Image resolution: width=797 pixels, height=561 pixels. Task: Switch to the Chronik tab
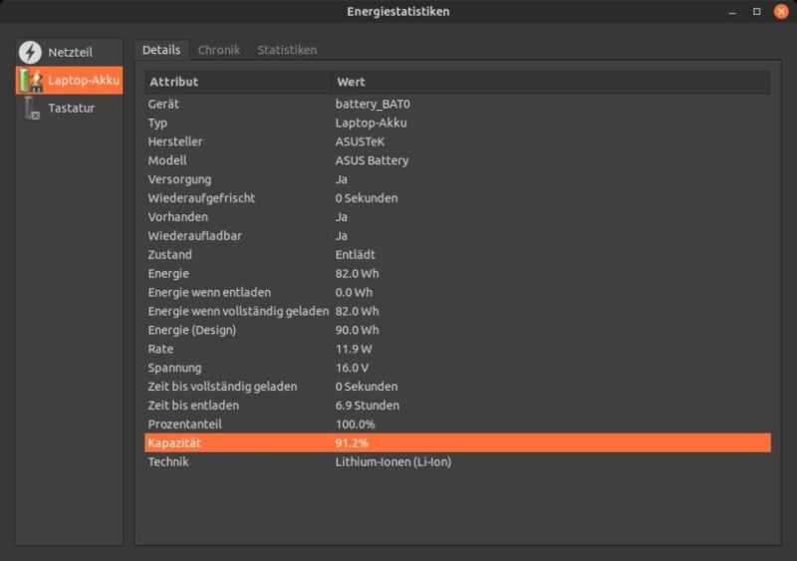click(x=219, y=50)
